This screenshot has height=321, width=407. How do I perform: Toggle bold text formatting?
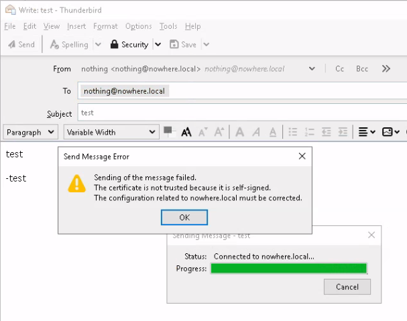[239, 132]
